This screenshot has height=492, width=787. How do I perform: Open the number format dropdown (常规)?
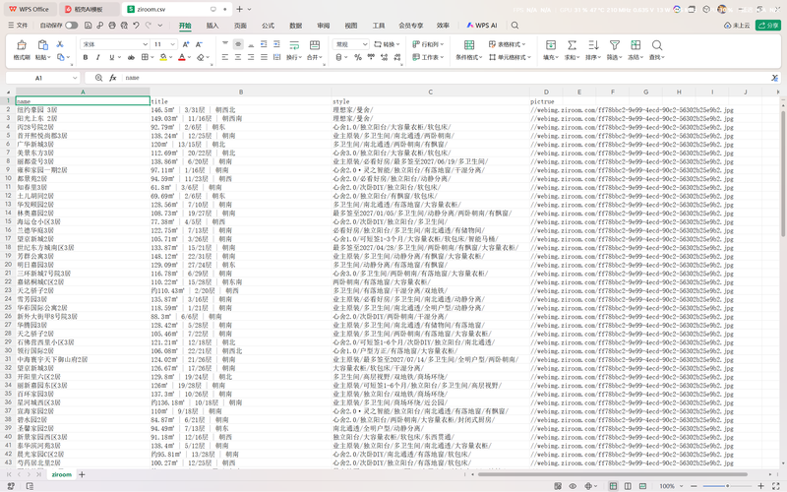[x=364, y=44]
